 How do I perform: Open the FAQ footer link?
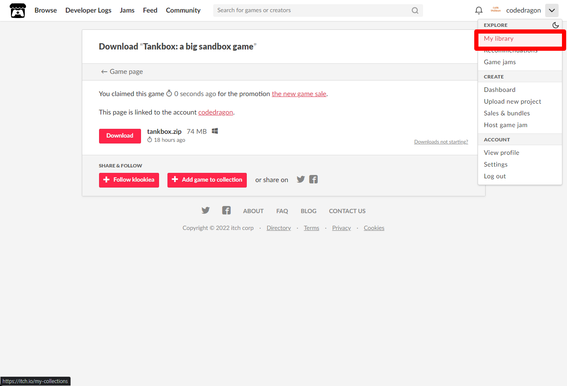tap(282, 211)
